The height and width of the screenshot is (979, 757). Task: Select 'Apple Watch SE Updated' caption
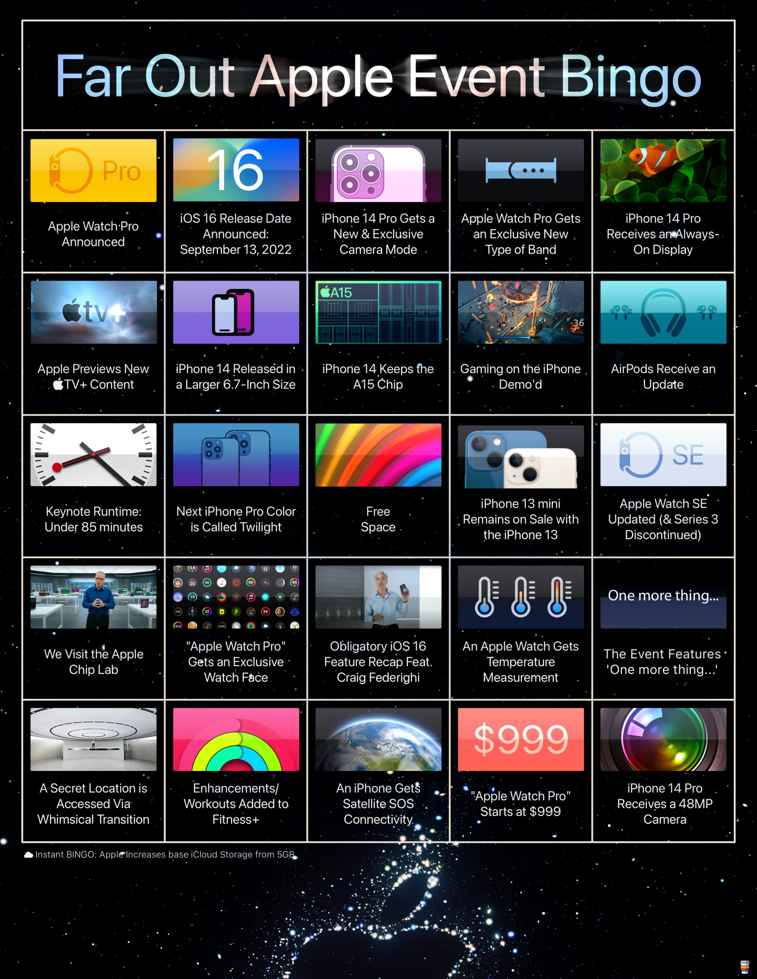click(x=663, y=519)
